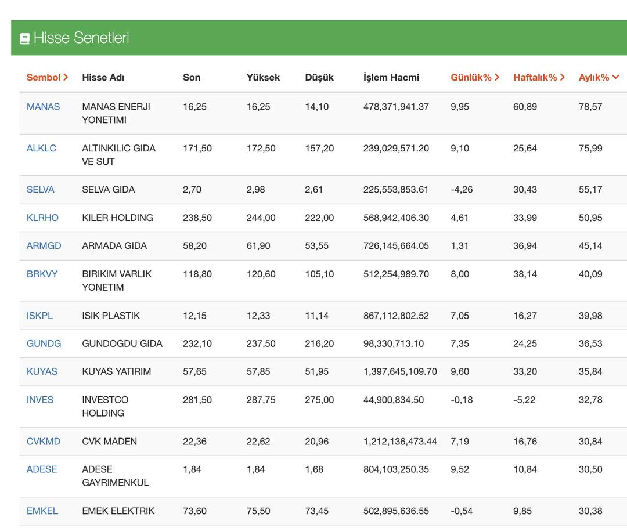Open the GUNDG ticker link
The image size is (627, 528).
point(44,344)
